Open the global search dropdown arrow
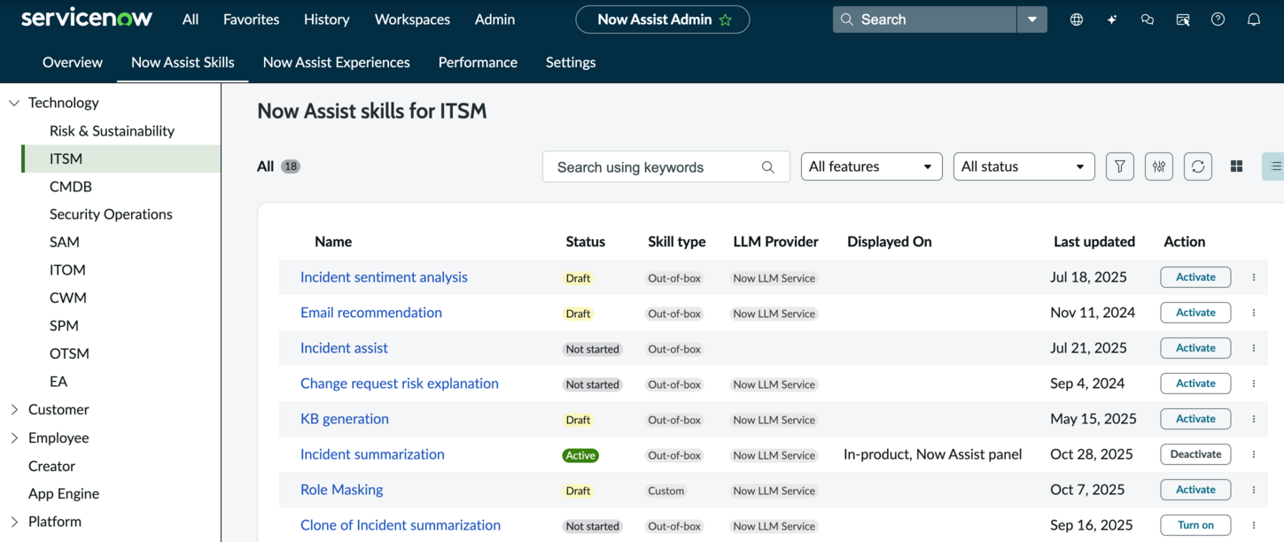This screenshot has width=1284, height=542. tap(1031, 19)
